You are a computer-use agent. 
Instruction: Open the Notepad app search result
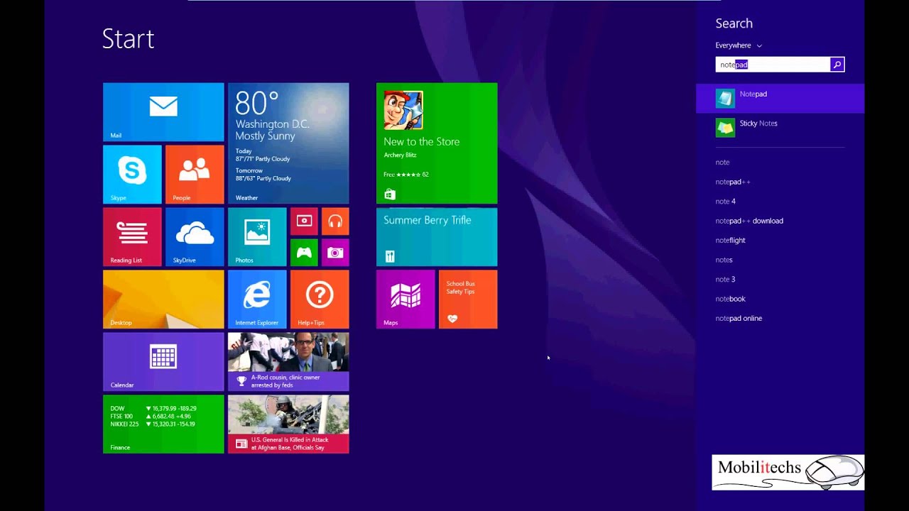coord(780,99)
